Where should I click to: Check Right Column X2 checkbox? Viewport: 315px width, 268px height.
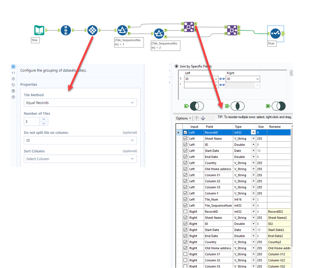point(185,260)
